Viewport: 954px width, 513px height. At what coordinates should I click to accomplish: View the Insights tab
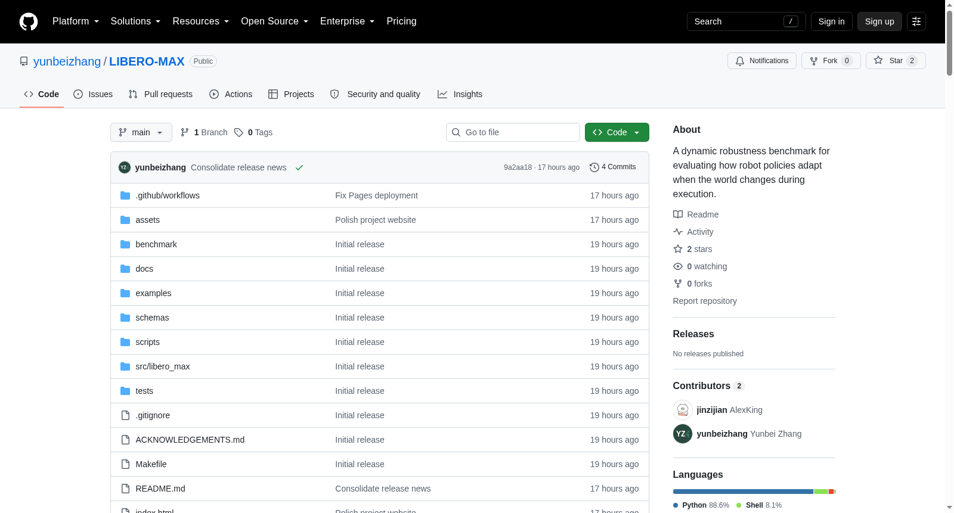coord(460,94)
